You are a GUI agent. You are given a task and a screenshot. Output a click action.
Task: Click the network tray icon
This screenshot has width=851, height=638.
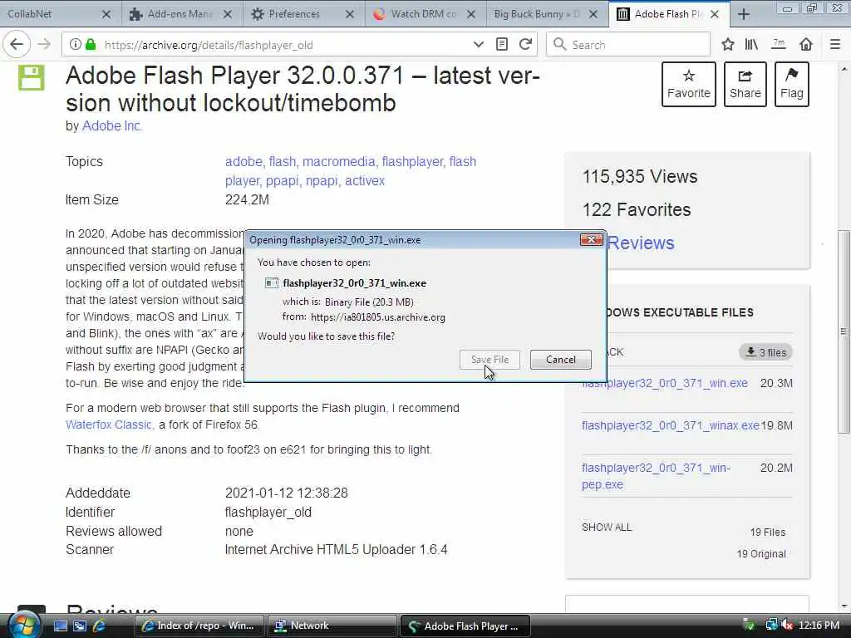click(x=771, y=626)
